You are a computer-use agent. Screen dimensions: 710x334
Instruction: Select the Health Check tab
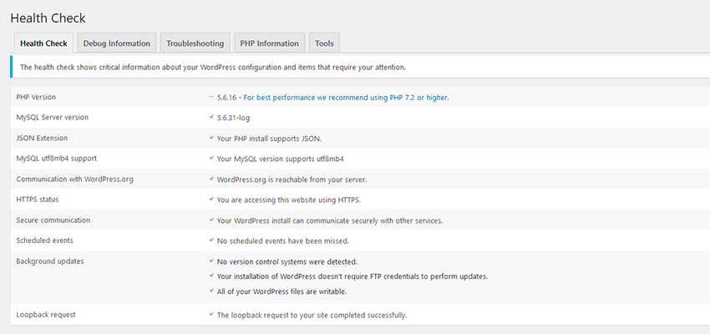43,43
